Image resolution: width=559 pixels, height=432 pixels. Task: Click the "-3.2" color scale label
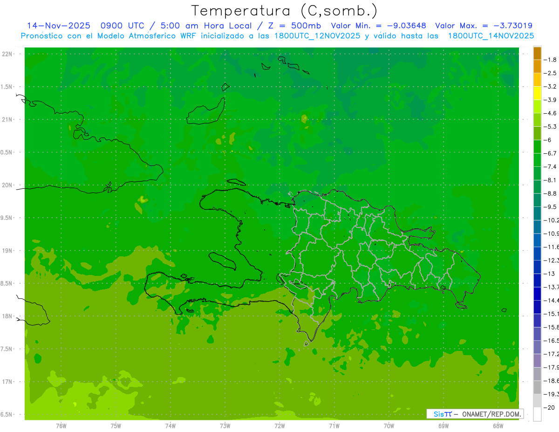551,87
